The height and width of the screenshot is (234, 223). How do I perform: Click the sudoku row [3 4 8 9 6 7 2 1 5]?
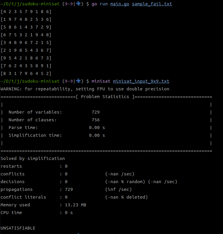tap(26, 43)
